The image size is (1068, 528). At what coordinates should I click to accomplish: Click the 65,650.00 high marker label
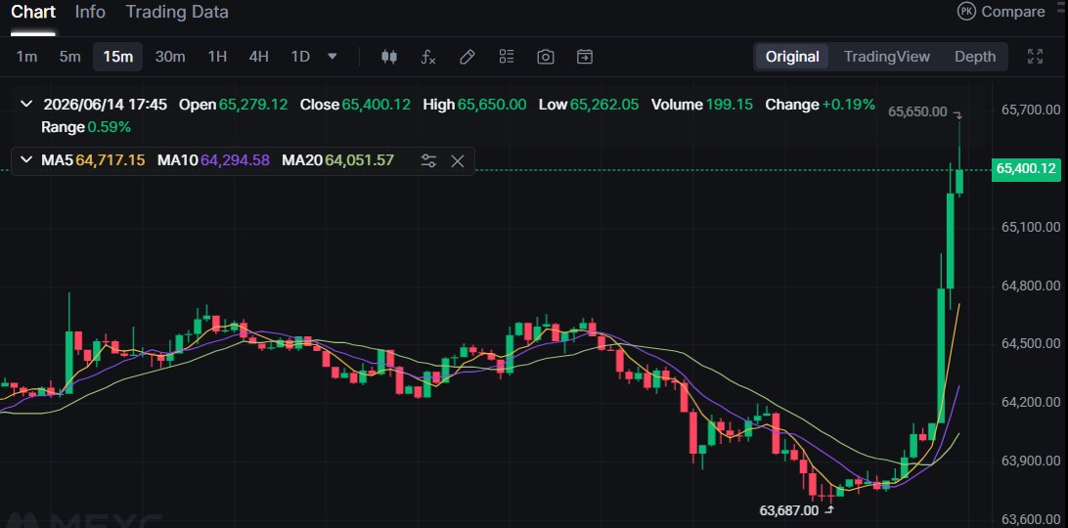pos(917,111)
